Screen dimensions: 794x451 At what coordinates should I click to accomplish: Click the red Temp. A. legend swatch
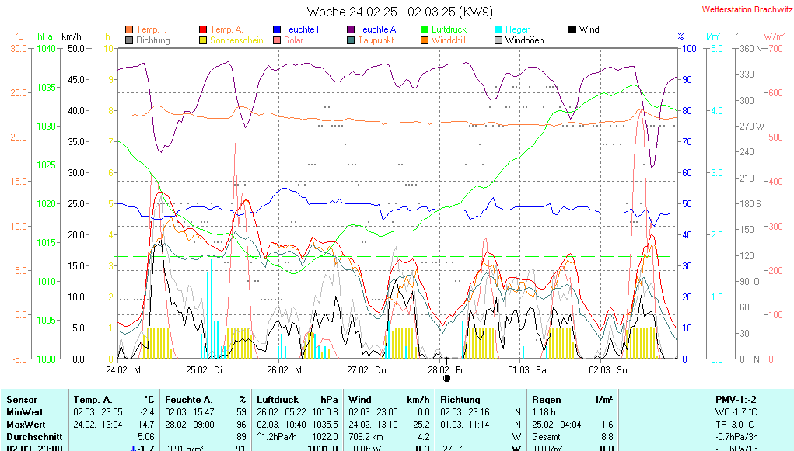[204, 29]
